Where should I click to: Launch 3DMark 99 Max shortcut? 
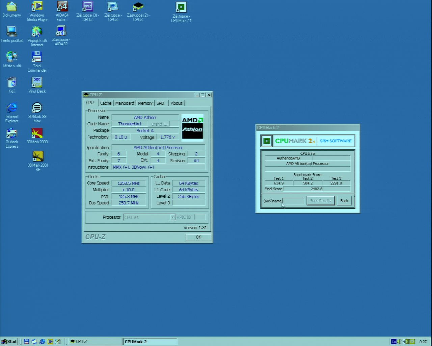click(37, 113)
